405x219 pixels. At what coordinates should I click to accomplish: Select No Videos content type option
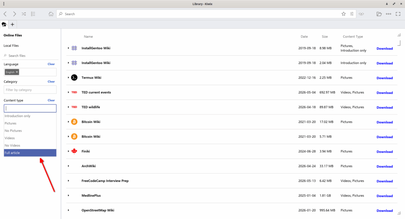tap(30, 145)
